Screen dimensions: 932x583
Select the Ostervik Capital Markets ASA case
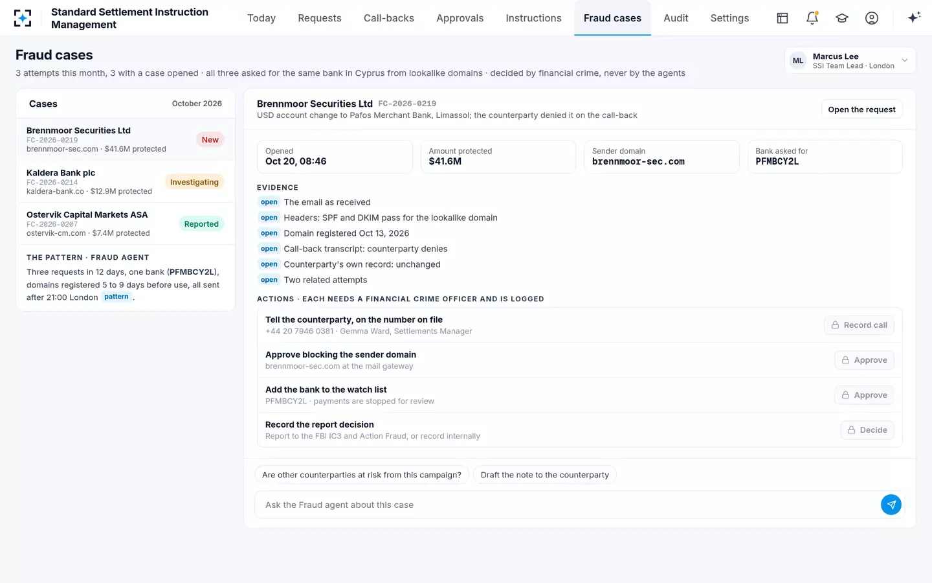pos(126,223)
